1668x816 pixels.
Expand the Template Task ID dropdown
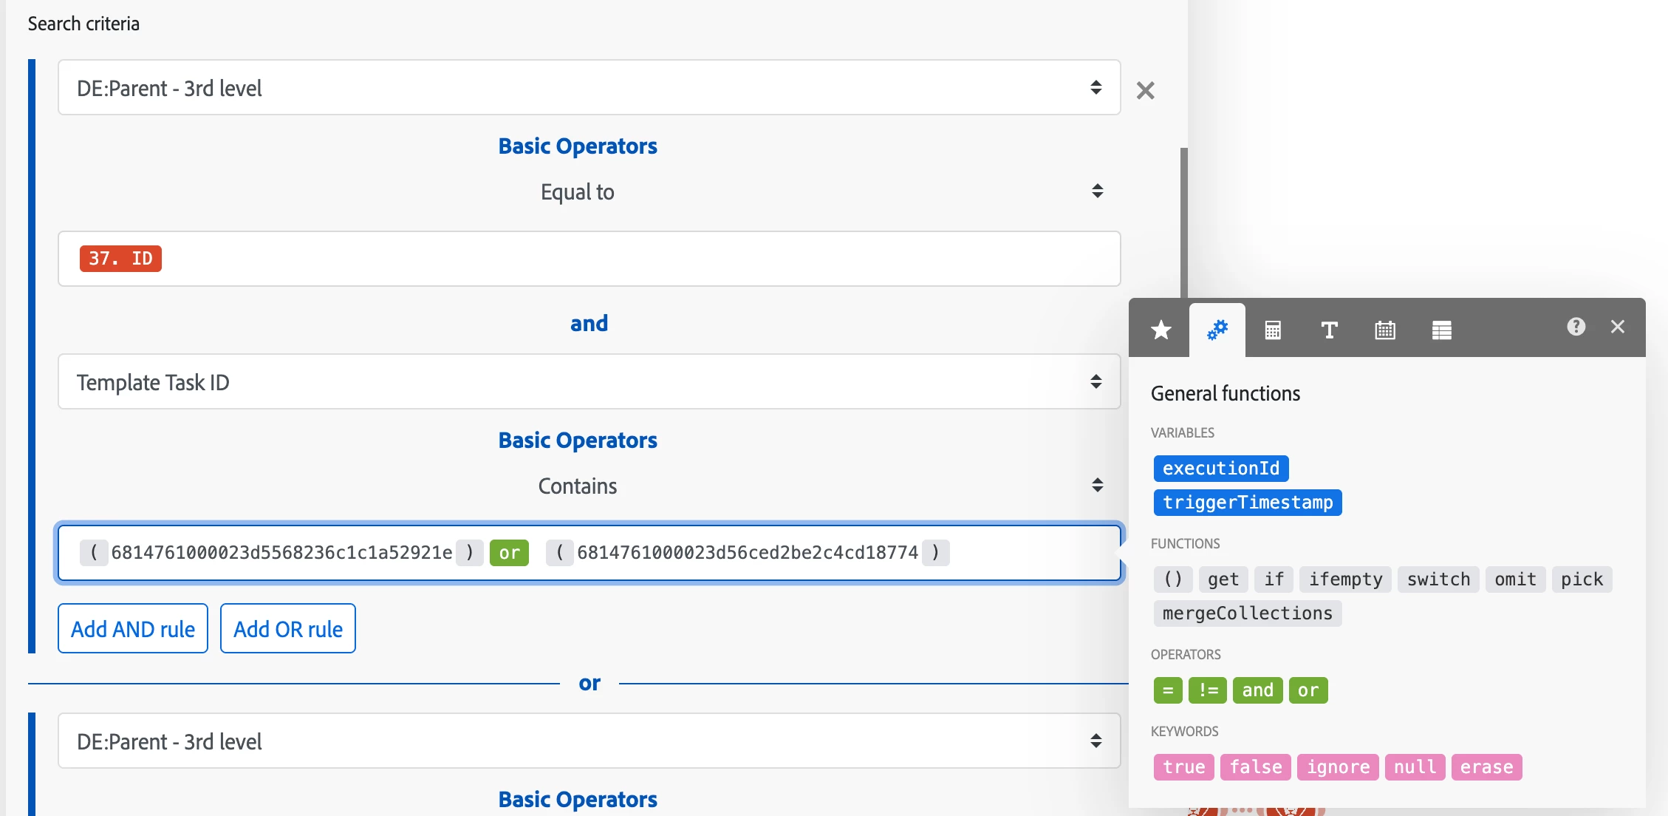589,382
